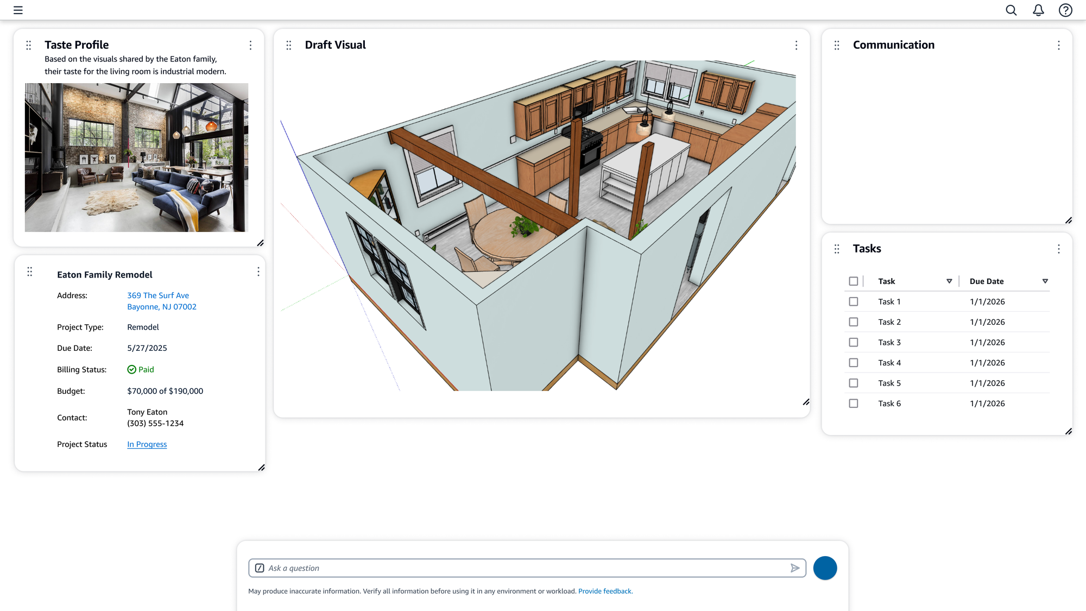Open the hamburger navigation menu
Viewport: 1086px width, 611px height.
coord(18,10)
